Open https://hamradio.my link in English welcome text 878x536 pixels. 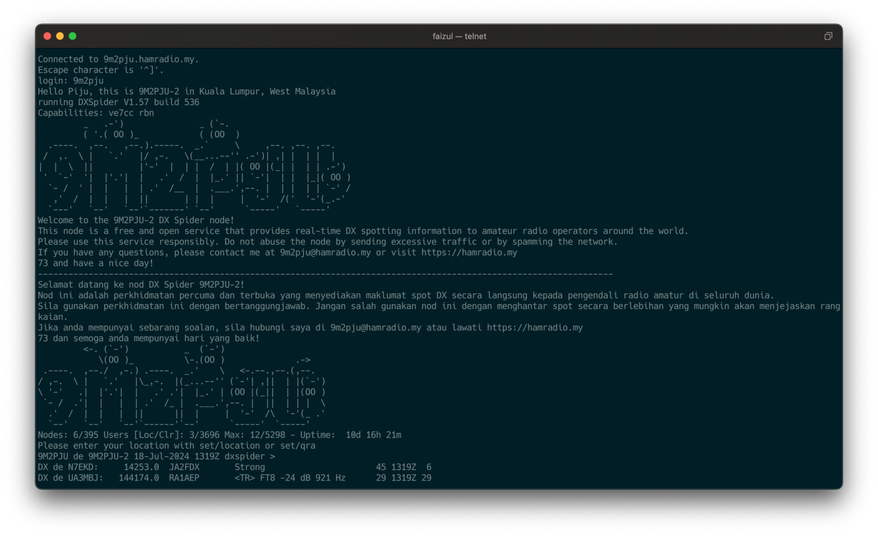[469, 252]
